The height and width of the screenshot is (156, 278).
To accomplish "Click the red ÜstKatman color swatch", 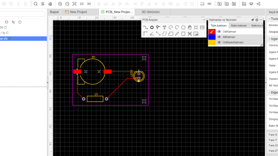I will tap(212, 31).
